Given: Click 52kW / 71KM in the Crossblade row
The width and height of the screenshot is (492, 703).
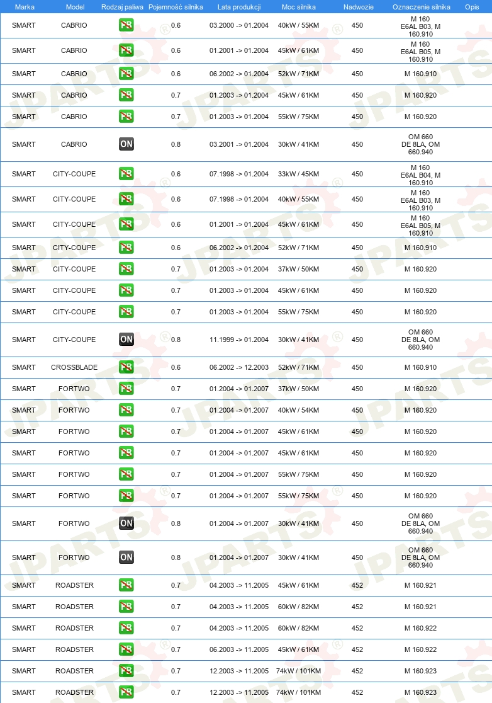Looking at the screenshot, I should 299,367.
